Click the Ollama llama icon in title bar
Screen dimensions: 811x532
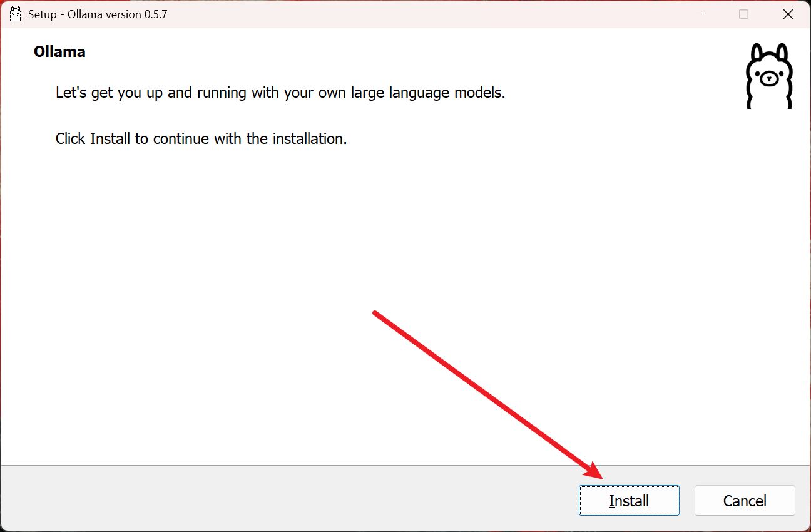[16, 14]
